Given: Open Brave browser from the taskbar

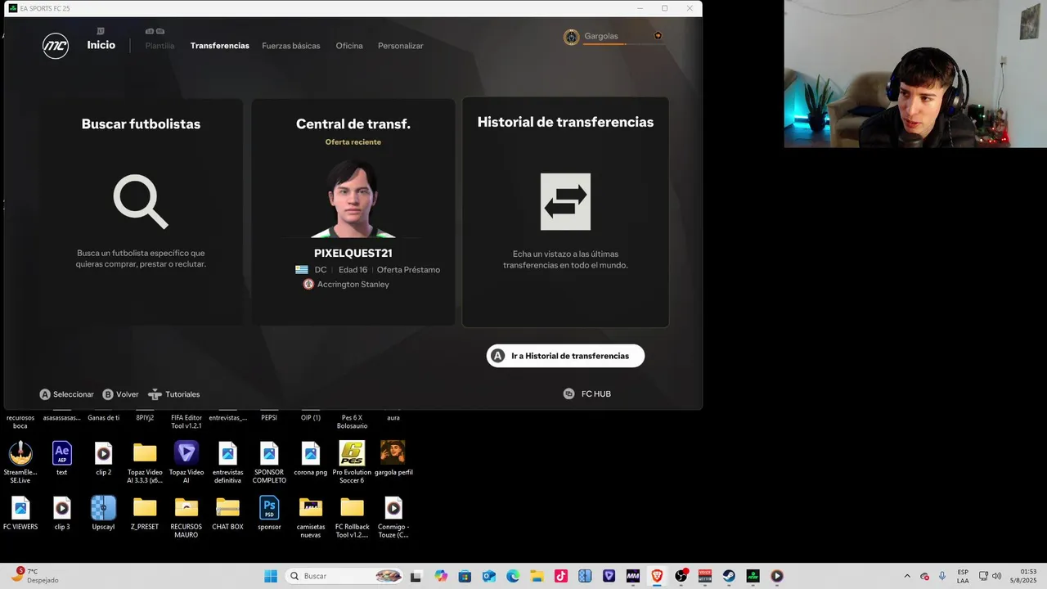Looking at the screenshot, I should coord(657,576).
